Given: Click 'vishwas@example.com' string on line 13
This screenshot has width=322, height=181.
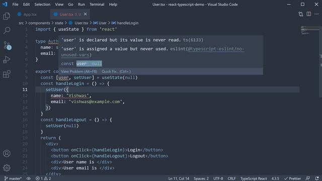Looking at the screenshot, I should click(x=96, y=102).
